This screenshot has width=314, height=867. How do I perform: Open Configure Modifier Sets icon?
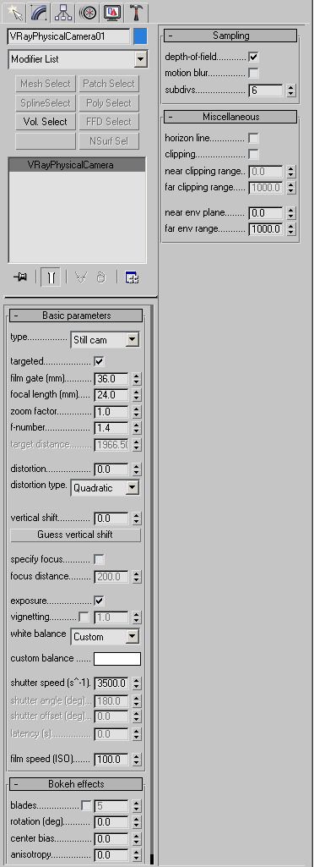tap(132, 277)
